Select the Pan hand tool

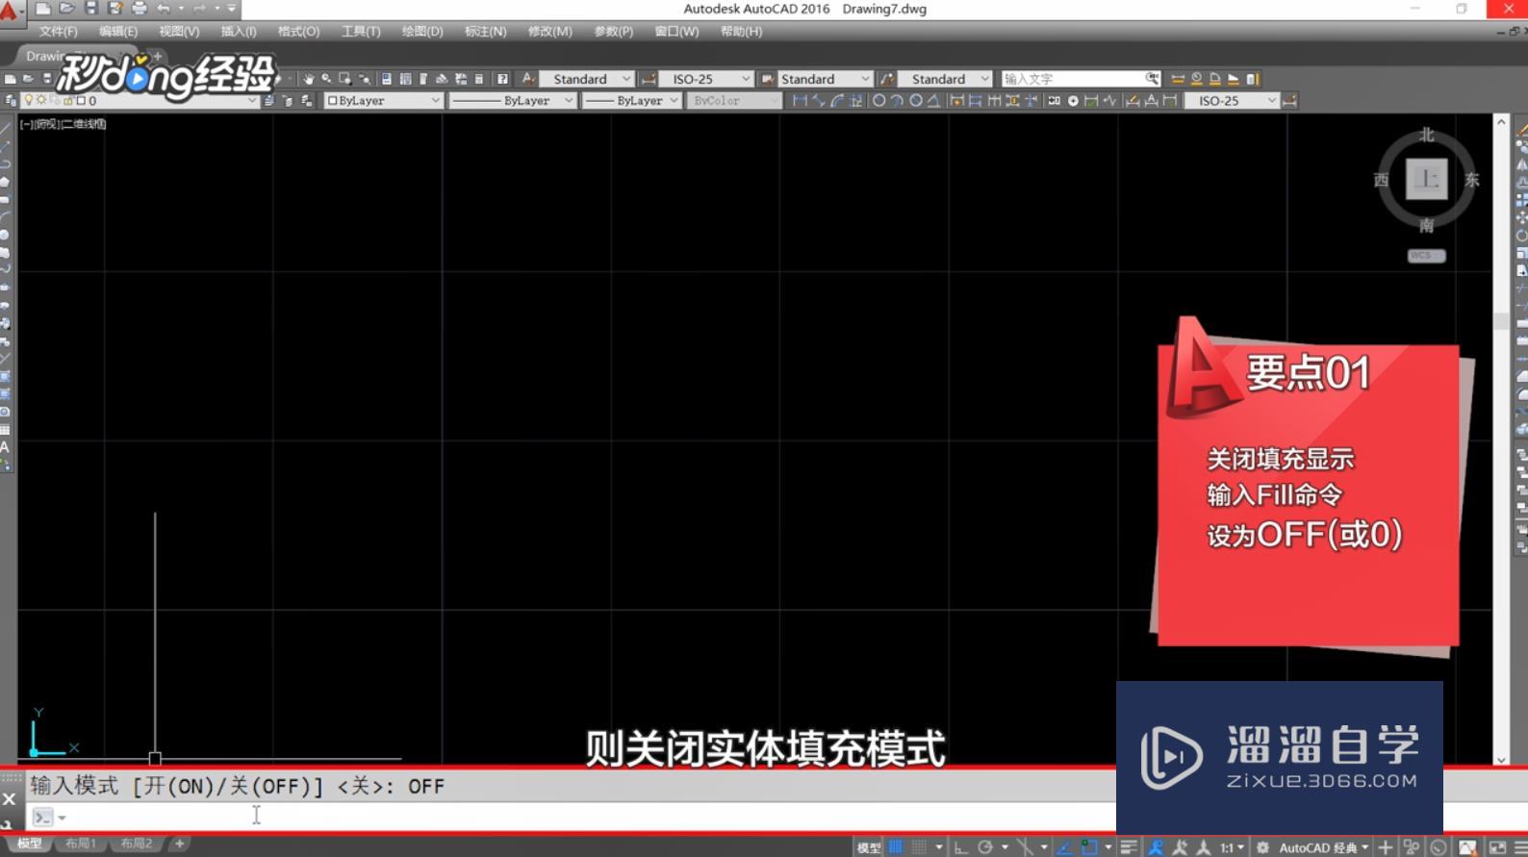coord(308,79)
